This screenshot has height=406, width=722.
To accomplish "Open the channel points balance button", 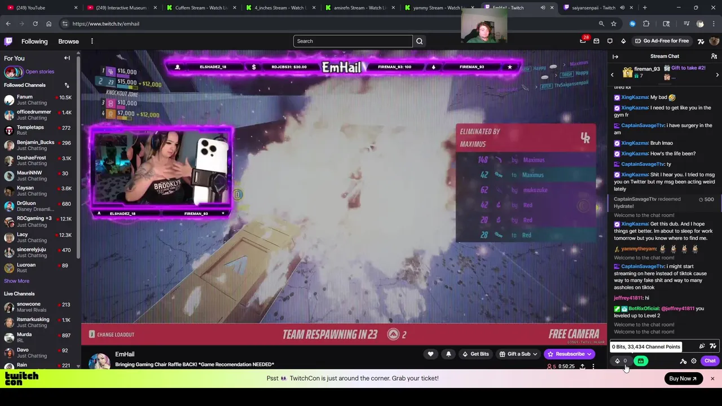I will coord(620,361).
